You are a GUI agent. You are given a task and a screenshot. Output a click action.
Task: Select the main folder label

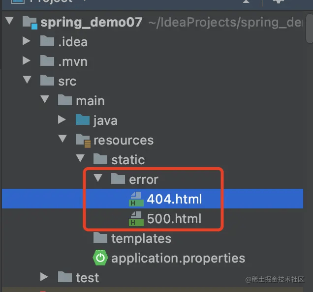coord(90,101)
